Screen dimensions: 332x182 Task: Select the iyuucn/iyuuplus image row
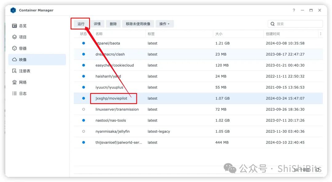click(x=198, y=87)
